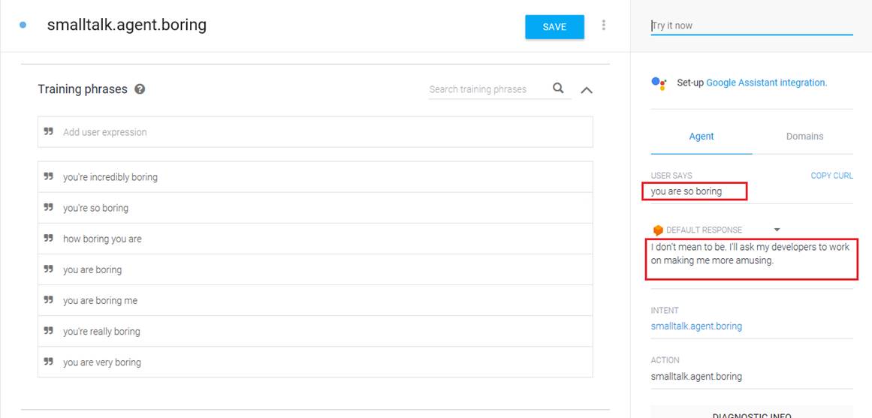Click the Training phrases help question icon
This screenshot has width=872, height=418.
coord(140,89)
